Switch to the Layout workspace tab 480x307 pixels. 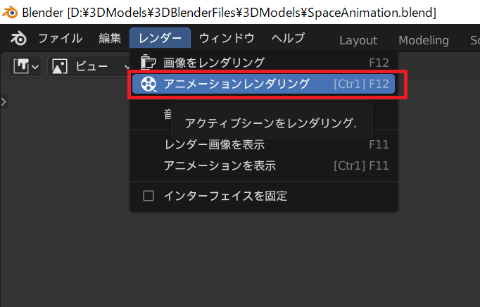click(358, 40)
